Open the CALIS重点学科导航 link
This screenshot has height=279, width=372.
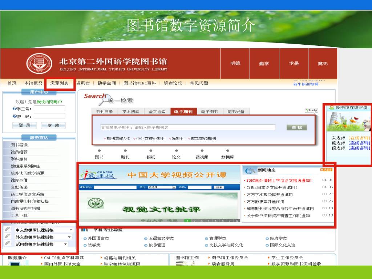click(x=64, y=258)
